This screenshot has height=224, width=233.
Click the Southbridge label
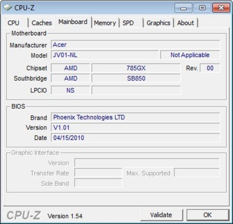pyautogui.click(x=30, y=78)
